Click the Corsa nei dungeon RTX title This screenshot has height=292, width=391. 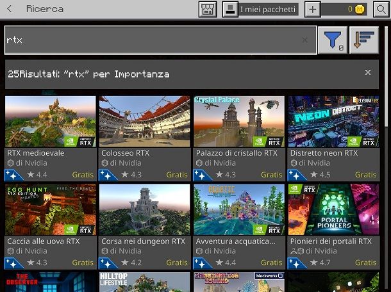point(143,241)
